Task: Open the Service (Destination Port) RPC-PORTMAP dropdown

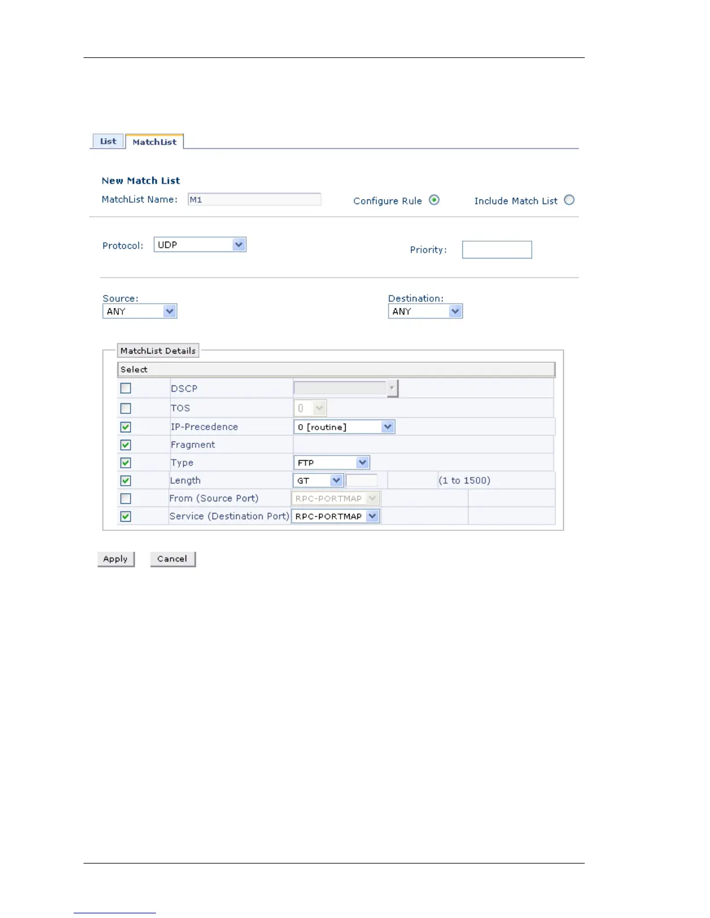Action: pos(335,516)
